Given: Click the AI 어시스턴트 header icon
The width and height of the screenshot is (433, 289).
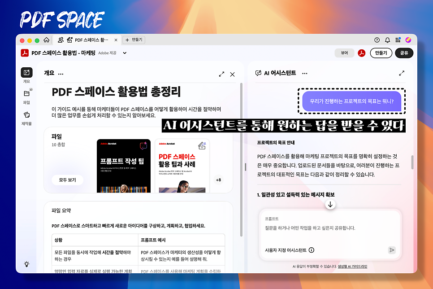Looking at the screenshot, I should click(x=258, y=73).
